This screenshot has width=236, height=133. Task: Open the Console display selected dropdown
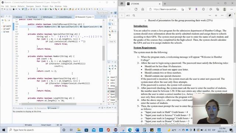(x=105, y=108)
